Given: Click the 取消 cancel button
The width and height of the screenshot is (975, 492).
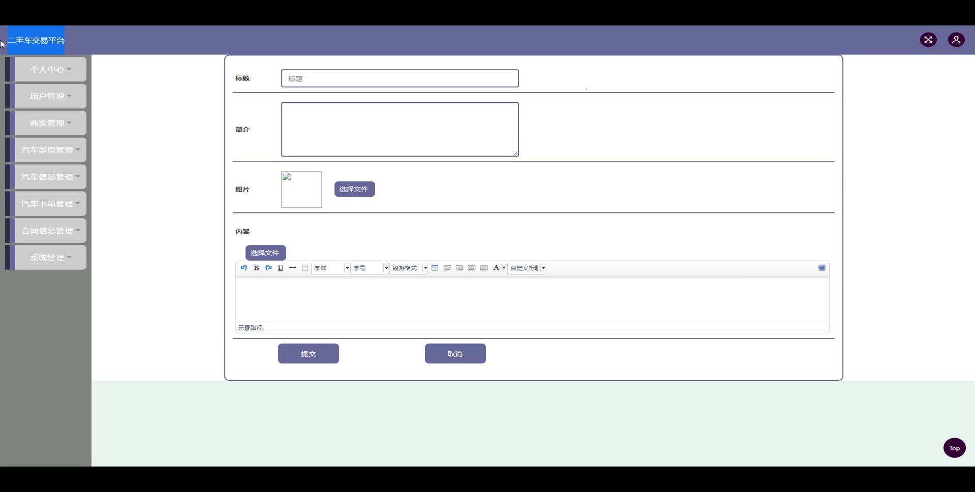Looking at the screenshot, I should click(x=455, y=354).
